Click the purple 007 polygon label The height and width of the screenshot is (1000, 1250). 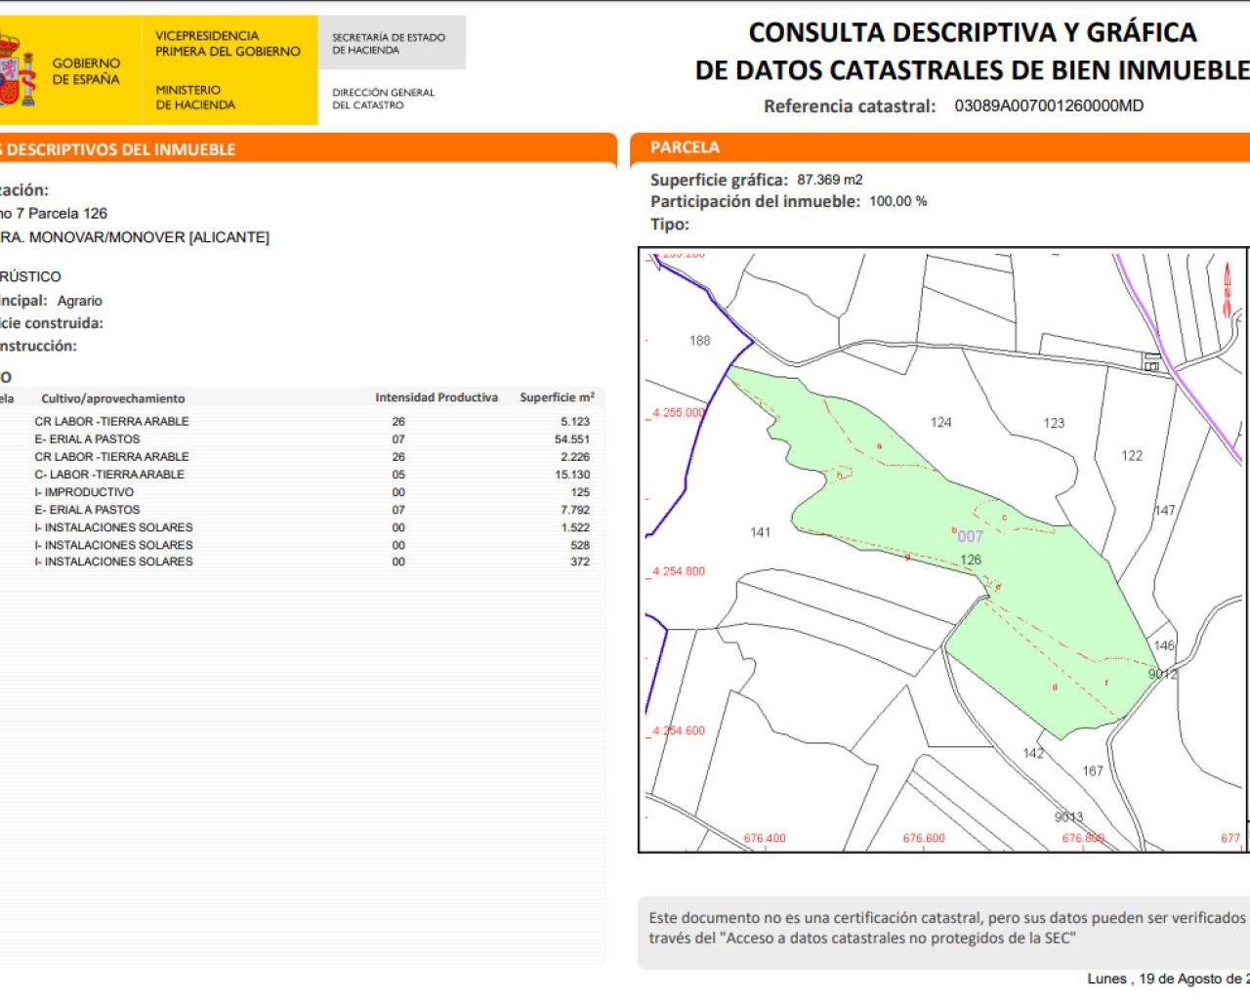[x=969, y=536]
